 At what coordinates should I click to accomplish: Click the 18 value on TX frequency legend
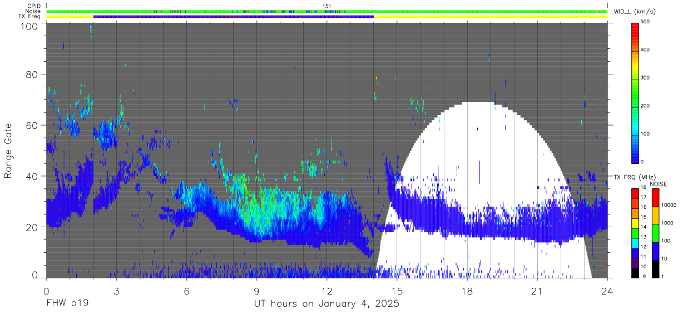[x=644, y=188]
